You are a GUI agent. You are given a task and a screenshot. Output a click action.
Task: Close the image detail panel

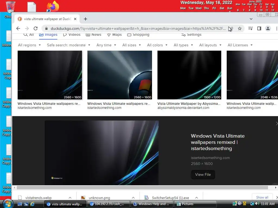(276, 123)
